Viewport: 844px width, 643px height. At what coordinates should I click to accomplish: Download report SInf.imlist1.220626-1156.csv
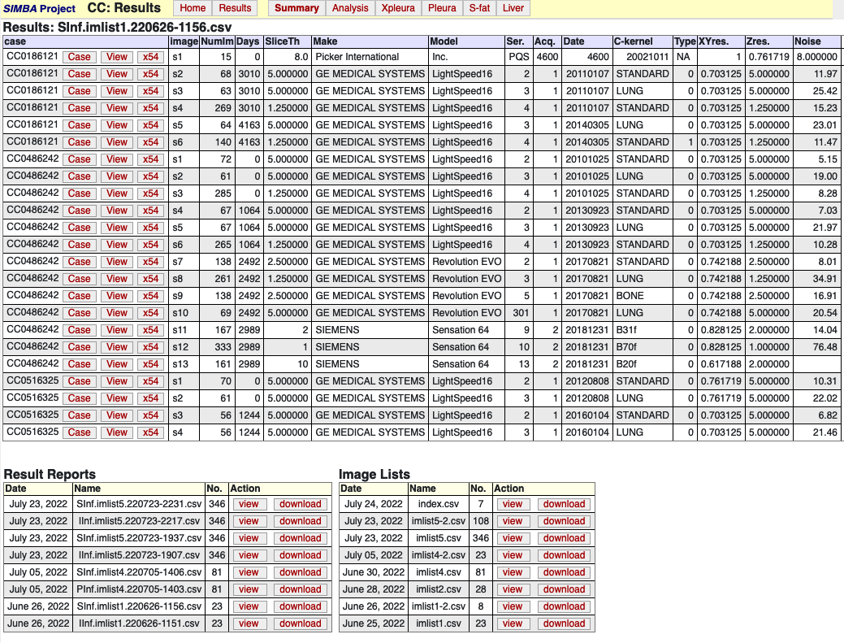coord(300,606)
